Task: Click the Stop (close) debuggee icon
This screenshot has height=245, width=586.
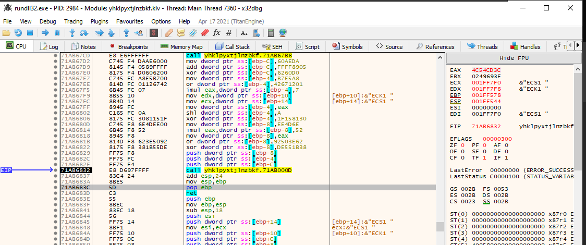Action: point(30,33)
